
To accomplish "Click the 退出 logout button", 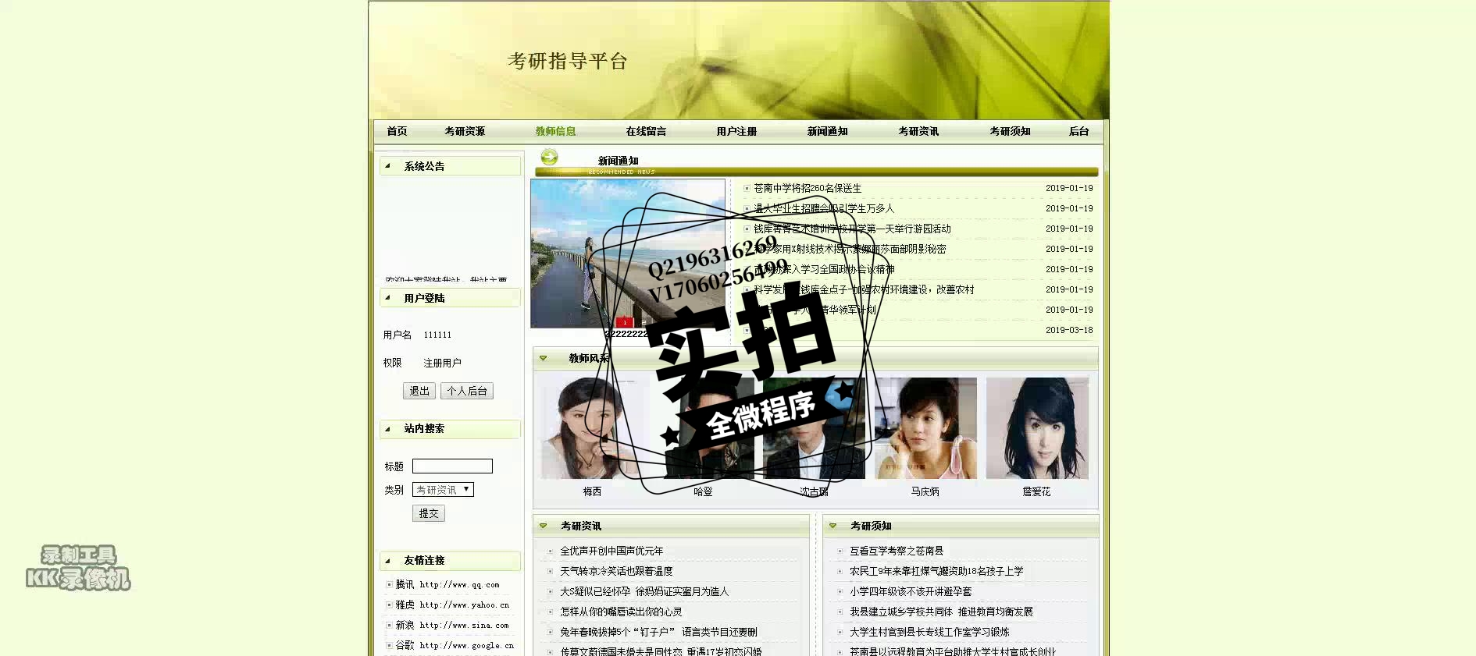I will click(x=419, y=391).
